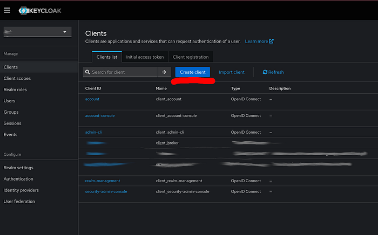Click OpenID Connect in the account row
Screen dimensions: 378x235
click(x=246, y=99)
